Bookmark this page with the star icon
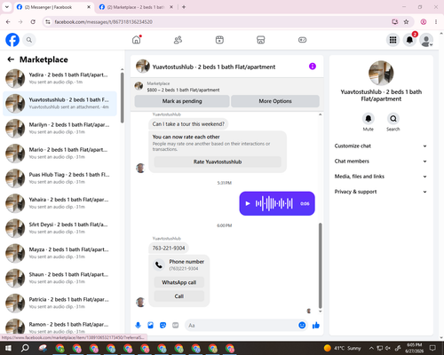This screenshot has width=444, height=355. pyautogui.click(x=406, y=22)
